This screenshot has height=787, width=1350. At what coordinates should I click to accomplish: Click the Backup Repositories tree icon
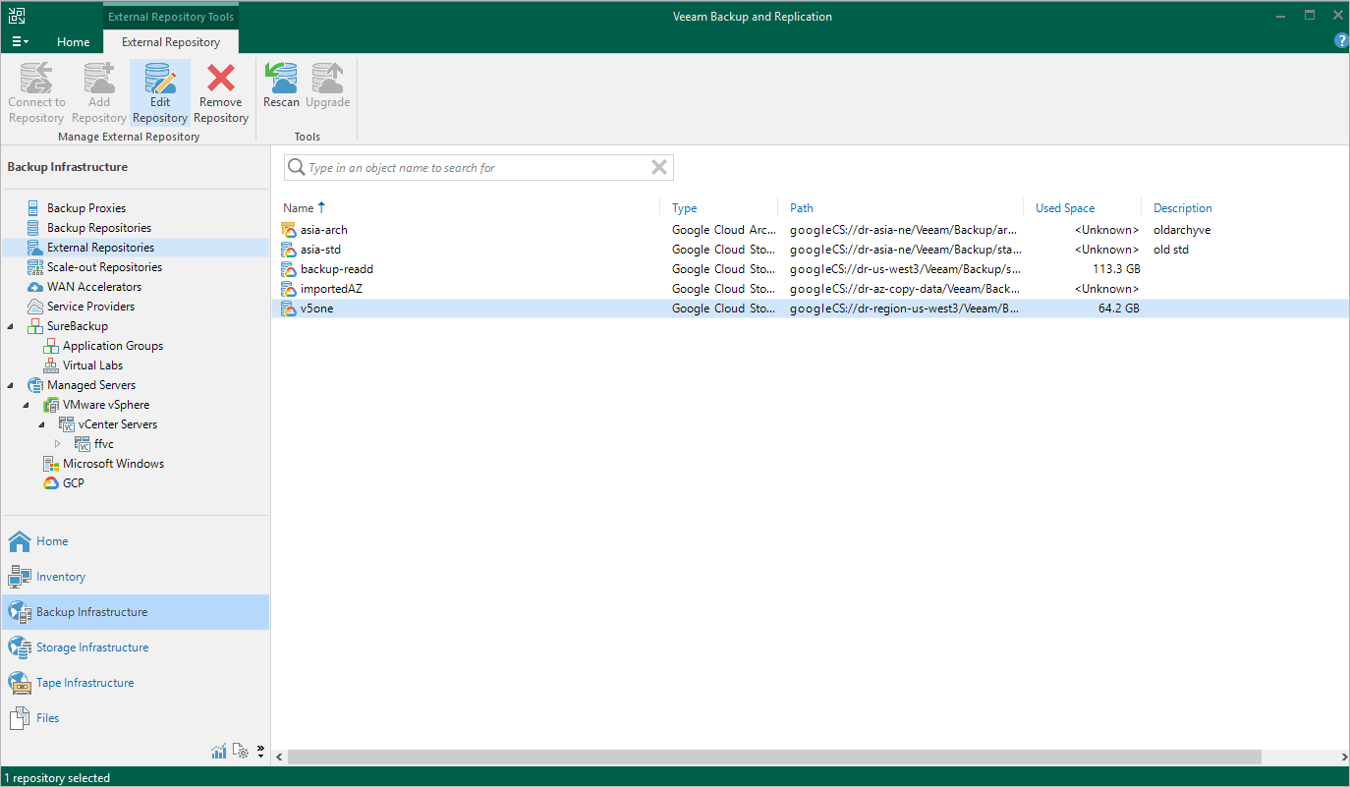[x=34, y=228]
